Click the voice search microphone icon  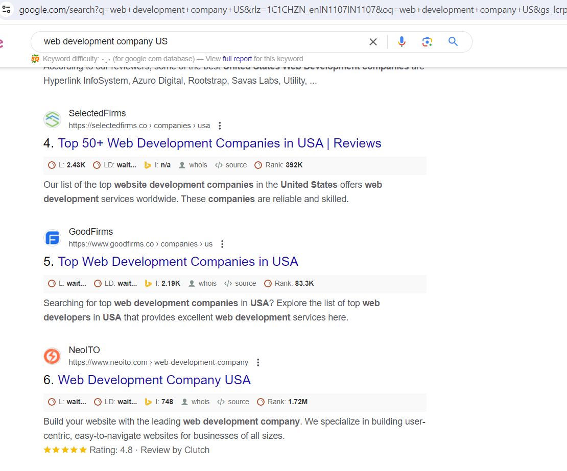(402, 42)
